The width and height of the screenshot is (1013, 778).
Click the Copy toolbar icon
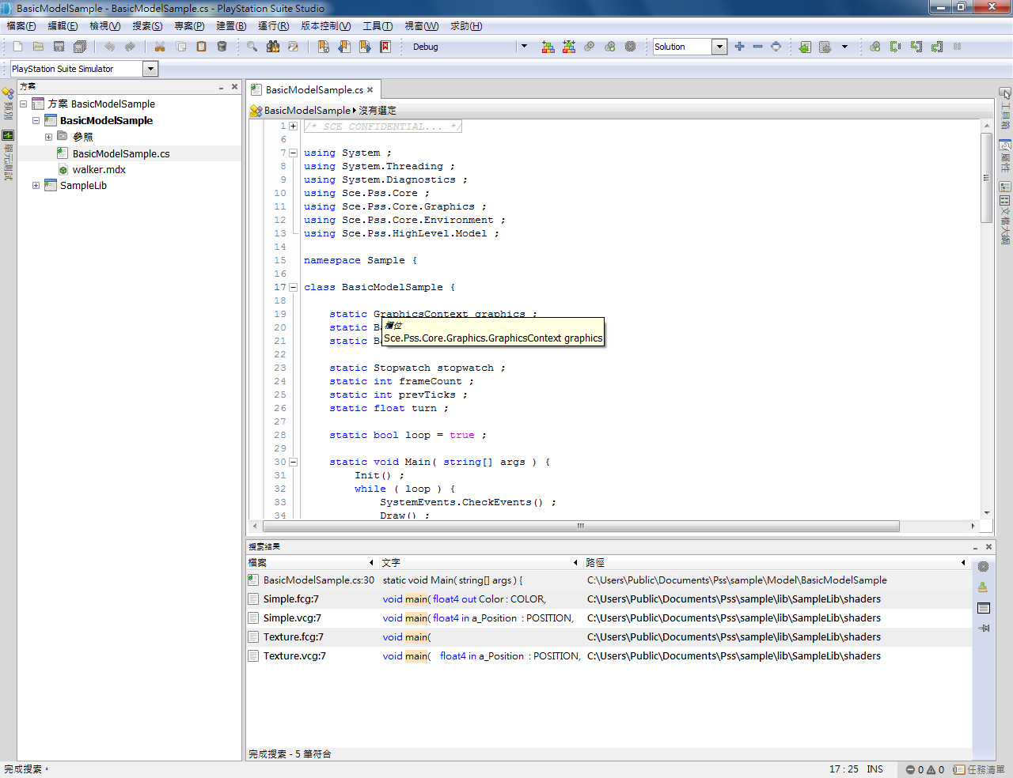click(x=180, y=47)
